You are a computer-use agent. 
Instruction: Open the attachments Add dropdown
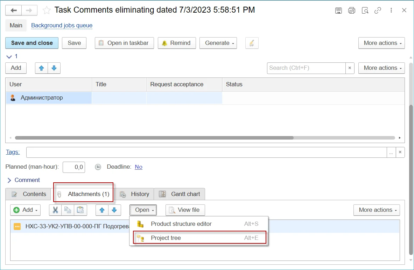[25, 210]
